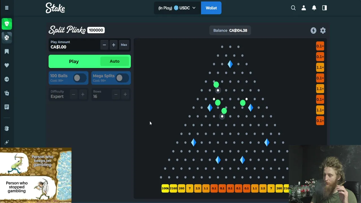Select the 100k multiplier slot
The width and height of the screenshot is (361, 203).
point(165,188)
